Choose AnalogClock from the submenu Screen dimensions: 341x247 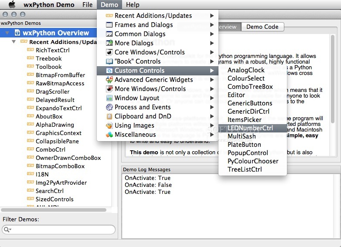[252, 70]
